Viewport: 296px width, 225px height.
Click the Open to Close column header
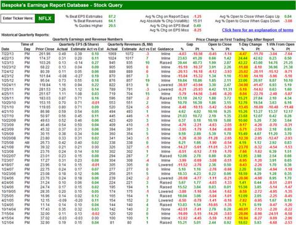220,44
